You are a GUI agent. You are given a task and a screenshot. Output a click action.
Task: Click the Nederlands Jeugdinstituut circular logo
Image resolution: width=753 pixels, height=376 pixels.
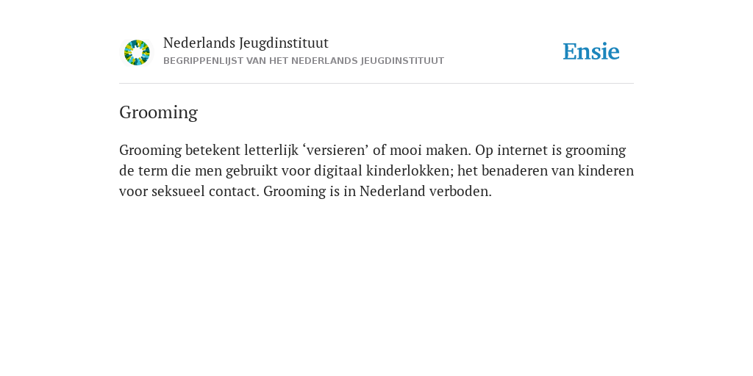pyautogui.click(x=137, y=52)
